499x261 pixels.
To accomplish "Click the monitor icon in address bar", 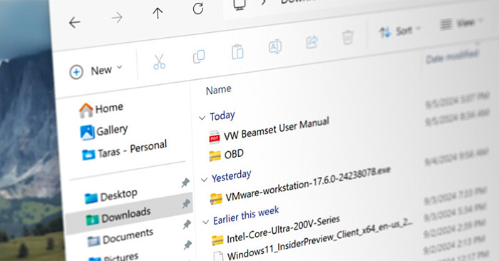I will [240, 4].
